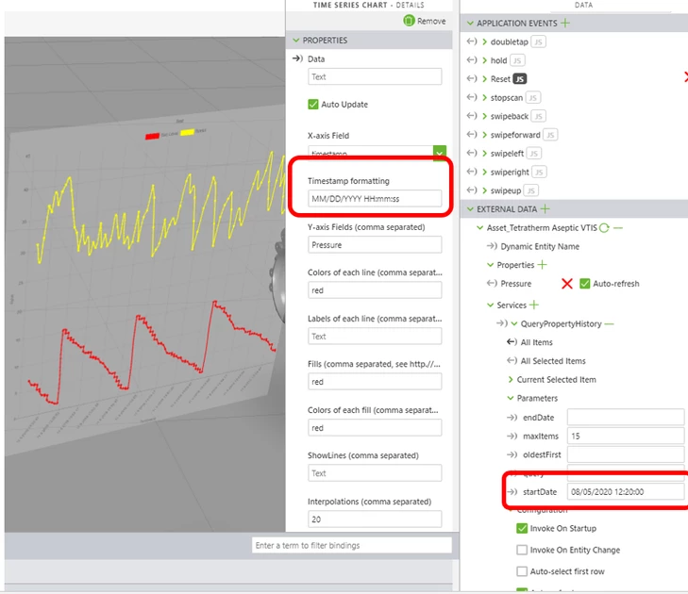Toggle Invoke On Startup checkbox

tap(522, 528)
